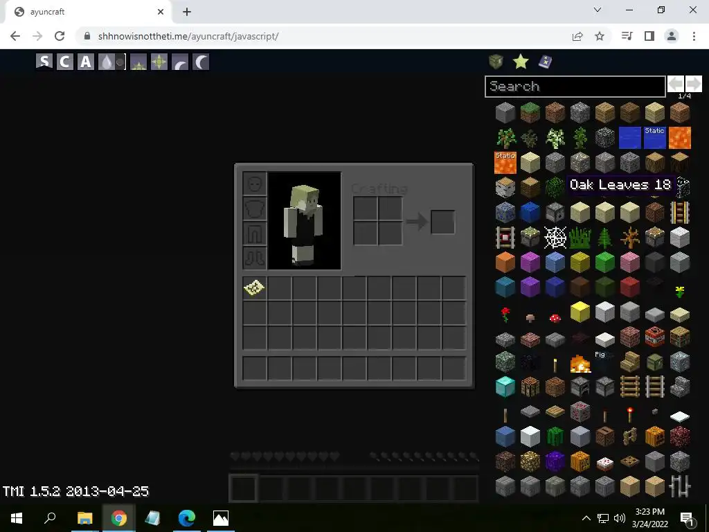709x532 pixels.
Task: Go to previous item page arrow
Action: click(x=676, y=84)
